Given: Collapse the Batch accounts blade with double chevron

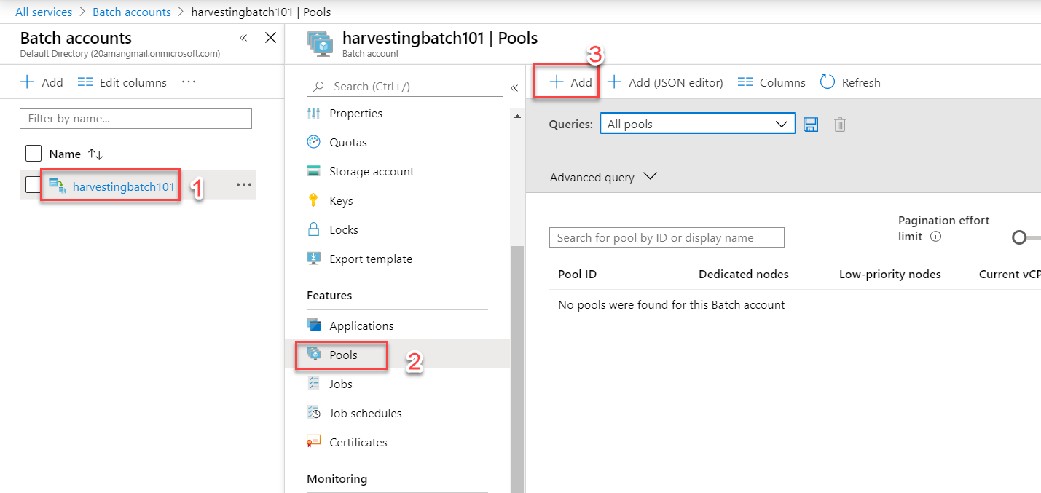Looking at the screenshot, I should [x=243, y=38].
